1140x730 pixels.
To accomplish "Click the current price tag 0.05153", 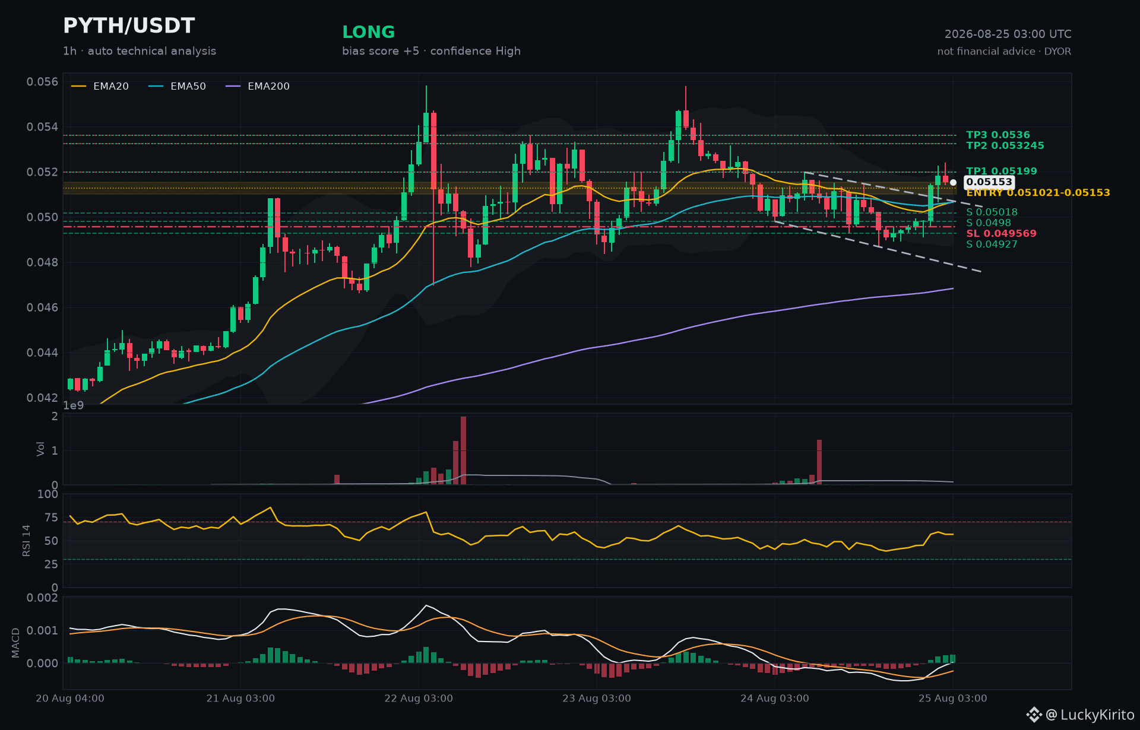I will pyautogui.click(x=989, y=182).
